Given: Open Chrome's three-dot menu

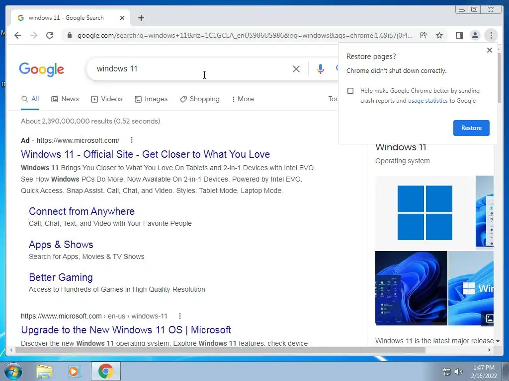Looking at the screenshot, I should (x=491, y=35).
